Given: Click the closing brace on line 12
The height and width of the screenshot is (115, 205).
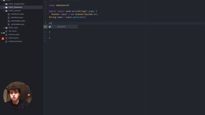Looking at the screenshot, I should tap(50, 32).
